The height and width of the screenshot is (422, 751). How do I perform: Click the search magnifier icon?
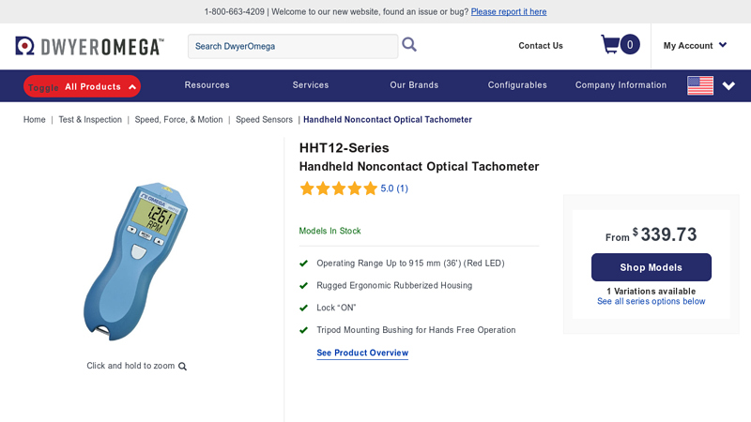tap(409, 44)
